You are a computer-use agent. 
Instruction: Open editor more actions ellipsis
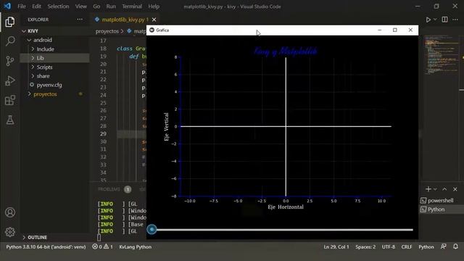pyautogui.click(x=455, y=20)
